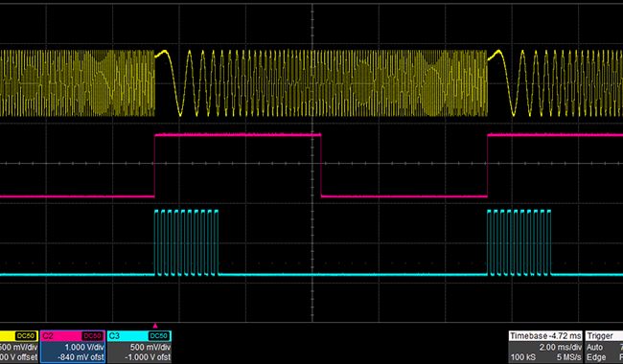Select the 1.000 V/div setting of C2
This screenshot has width=623, height=364.
pos(83,347)
